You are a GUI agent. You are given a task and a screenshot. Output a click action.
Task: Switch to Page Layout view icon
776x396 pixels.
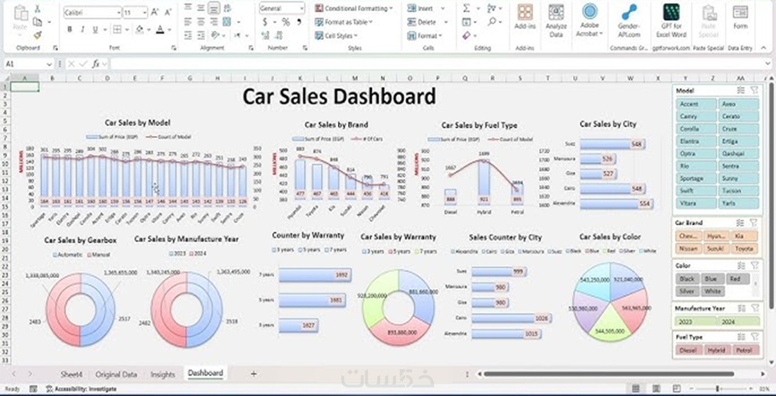(656, 389)
